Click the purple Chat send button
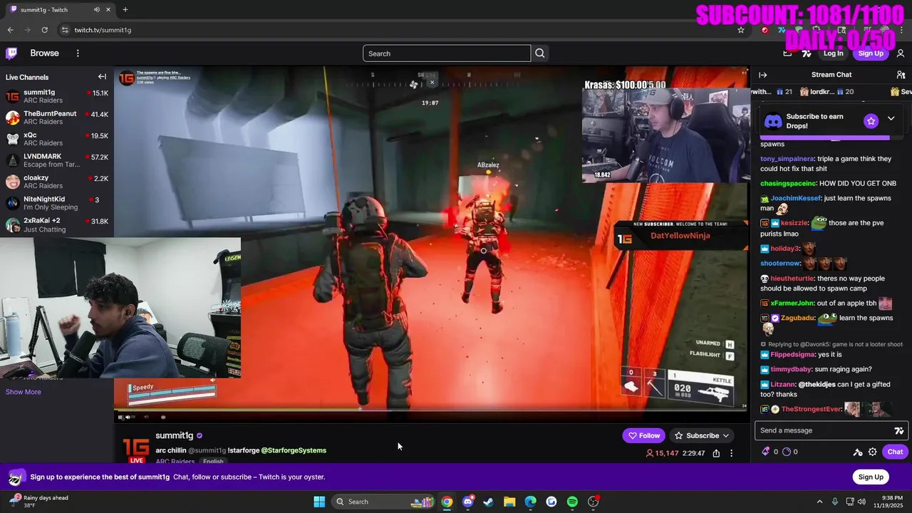The width and height of the screenshot is (912, 513). point(895,452)
